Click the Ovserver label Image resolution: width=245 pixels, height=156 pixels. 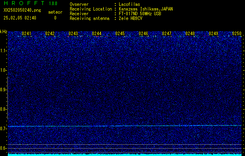79,4
